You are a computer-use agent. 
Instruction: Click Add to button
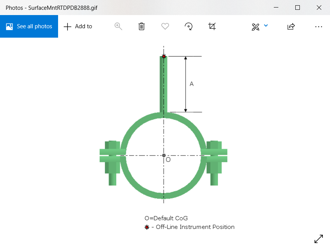(78, 26)
